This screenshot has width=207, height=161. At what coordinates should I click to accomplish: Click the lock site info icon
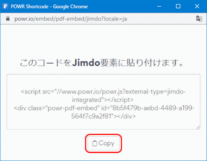pos(8,19)
